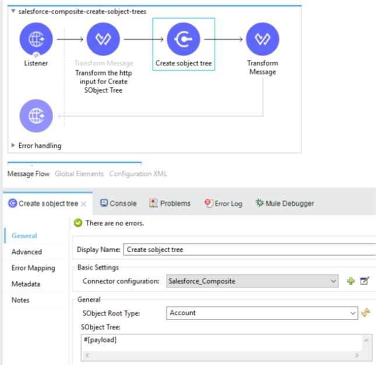
Task: Open the SObject Root Type dropdown
Action: (x=353, y=313)
